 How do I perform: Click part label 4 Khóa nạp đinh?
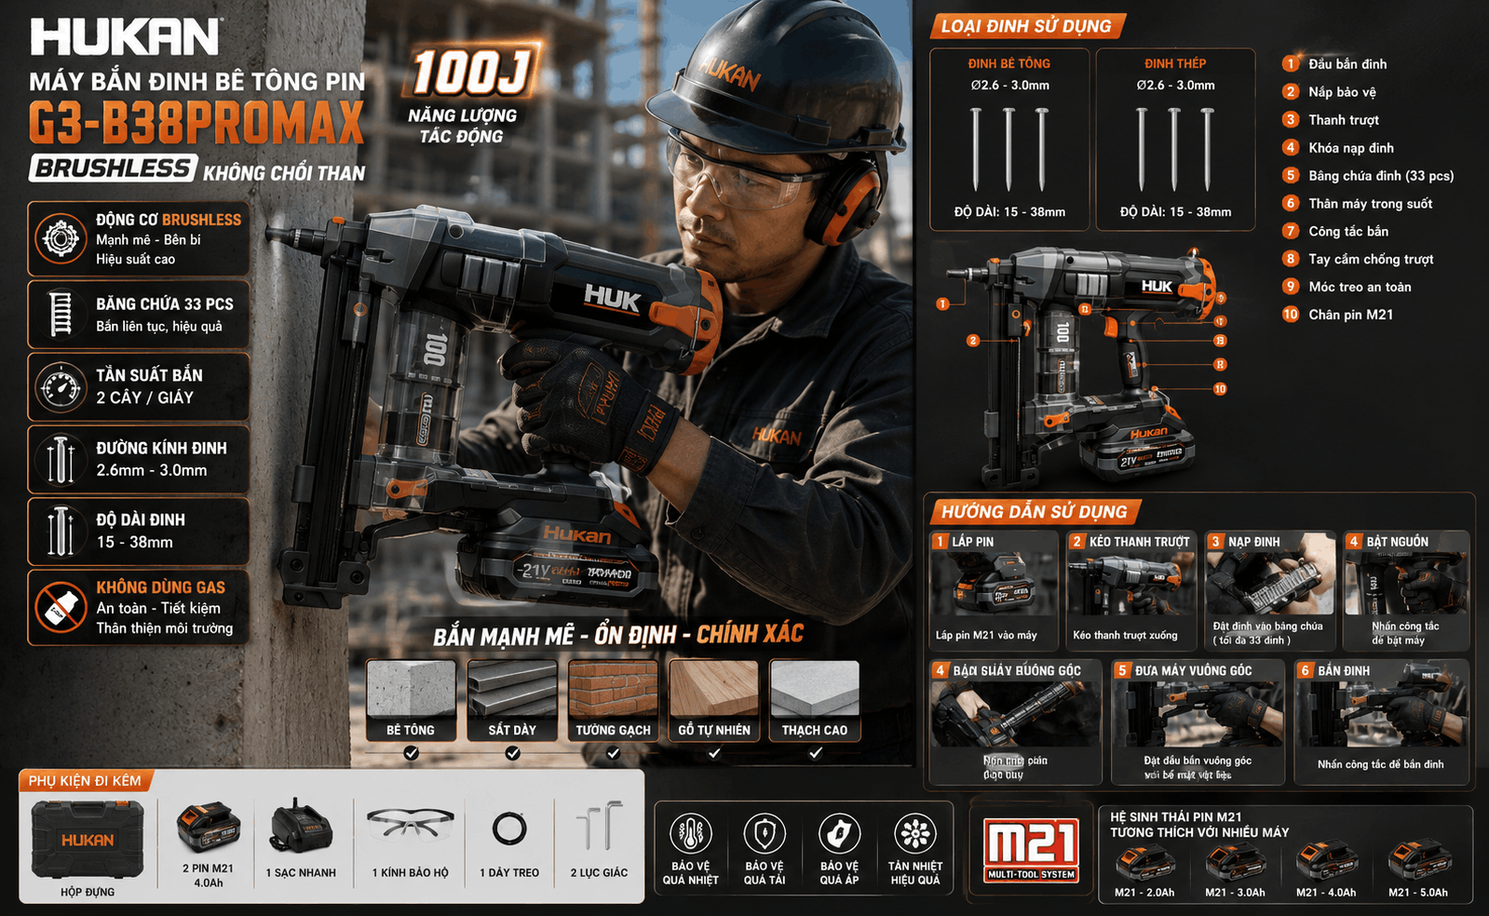click(1338, 147)
